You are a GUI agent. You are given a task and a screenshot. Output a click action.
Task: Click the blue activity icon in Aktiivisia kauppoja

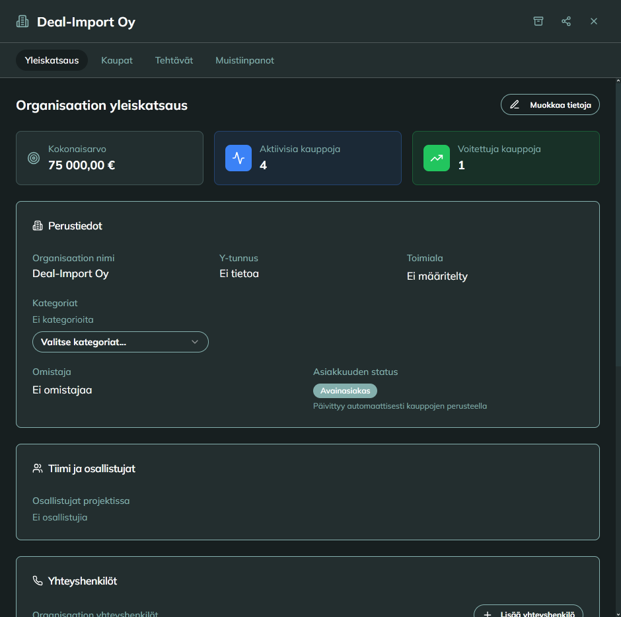click(x=238, y=158)
